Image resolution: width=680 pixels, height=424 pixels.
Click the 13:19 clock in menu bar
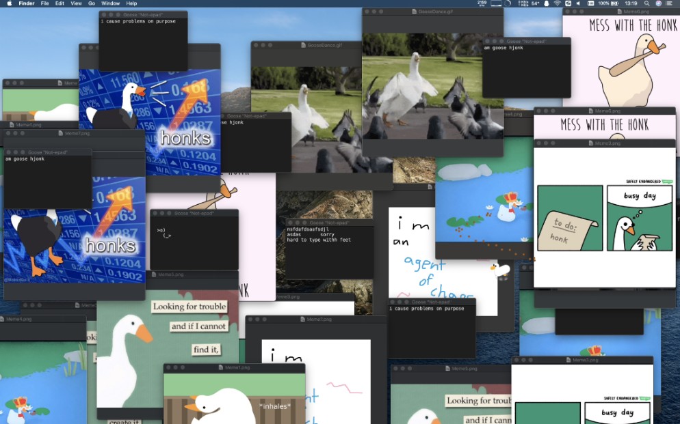[x=631, y=3]
